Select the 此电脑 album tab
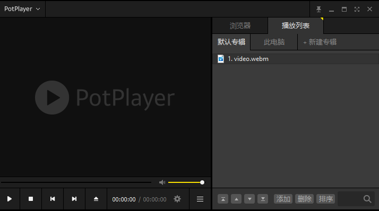 coord(274,42)
